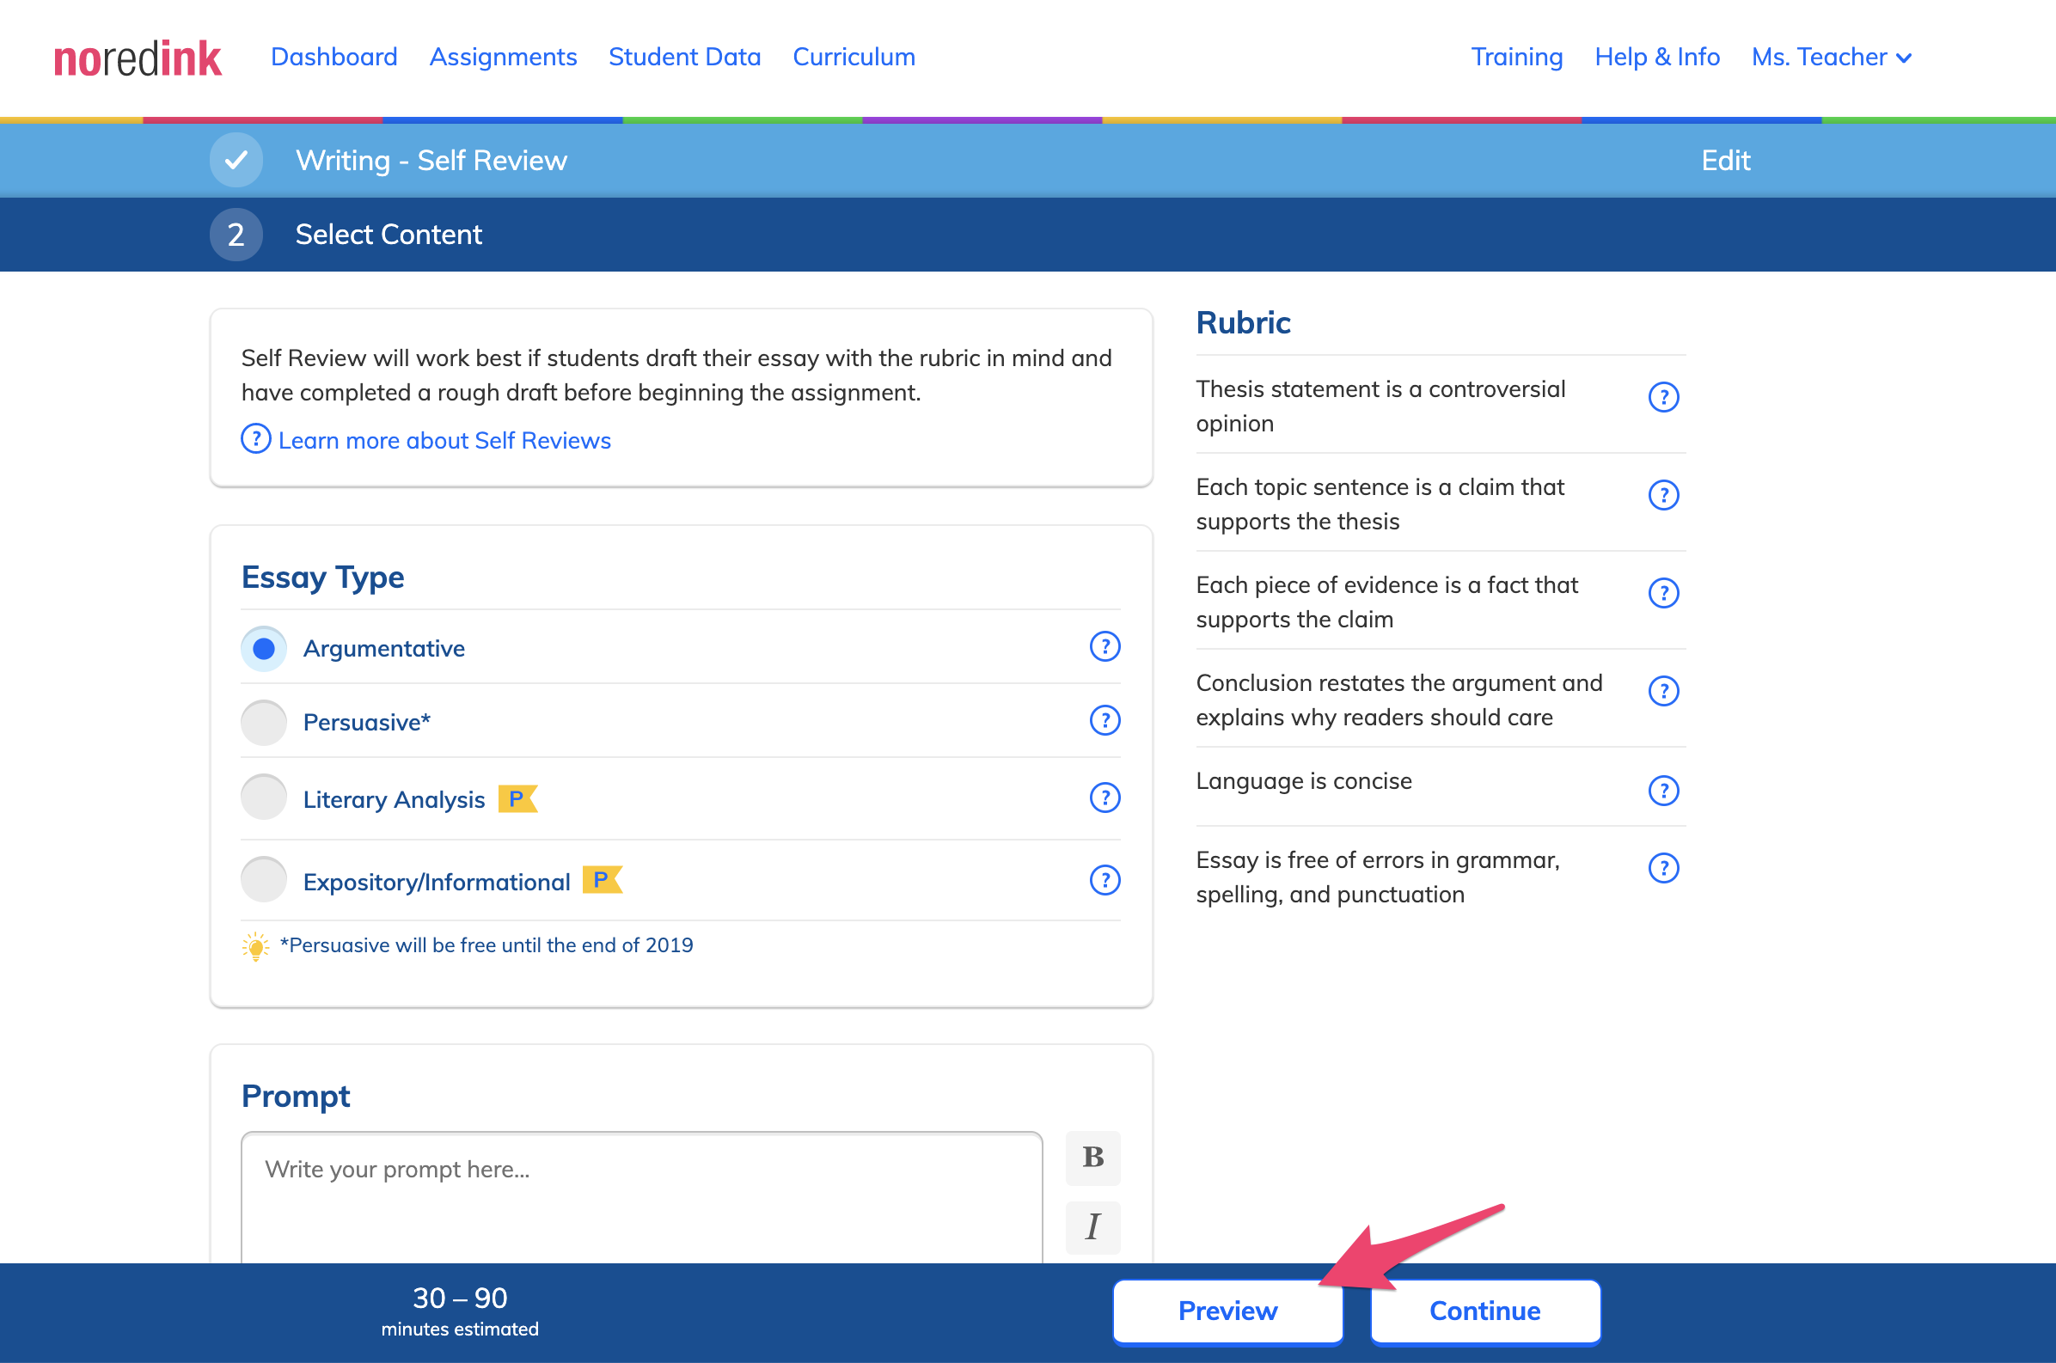The image size is (2056, 1363).
Task: Click step 2 number circle
Action: [236, 235]
